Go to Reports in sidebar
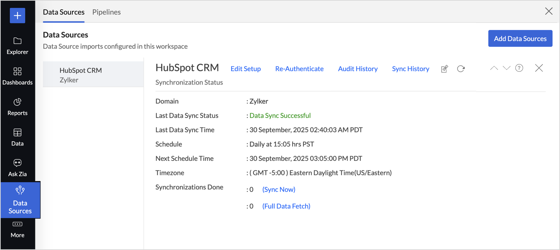This screenshot has width=560, height=250. point(17,107)
